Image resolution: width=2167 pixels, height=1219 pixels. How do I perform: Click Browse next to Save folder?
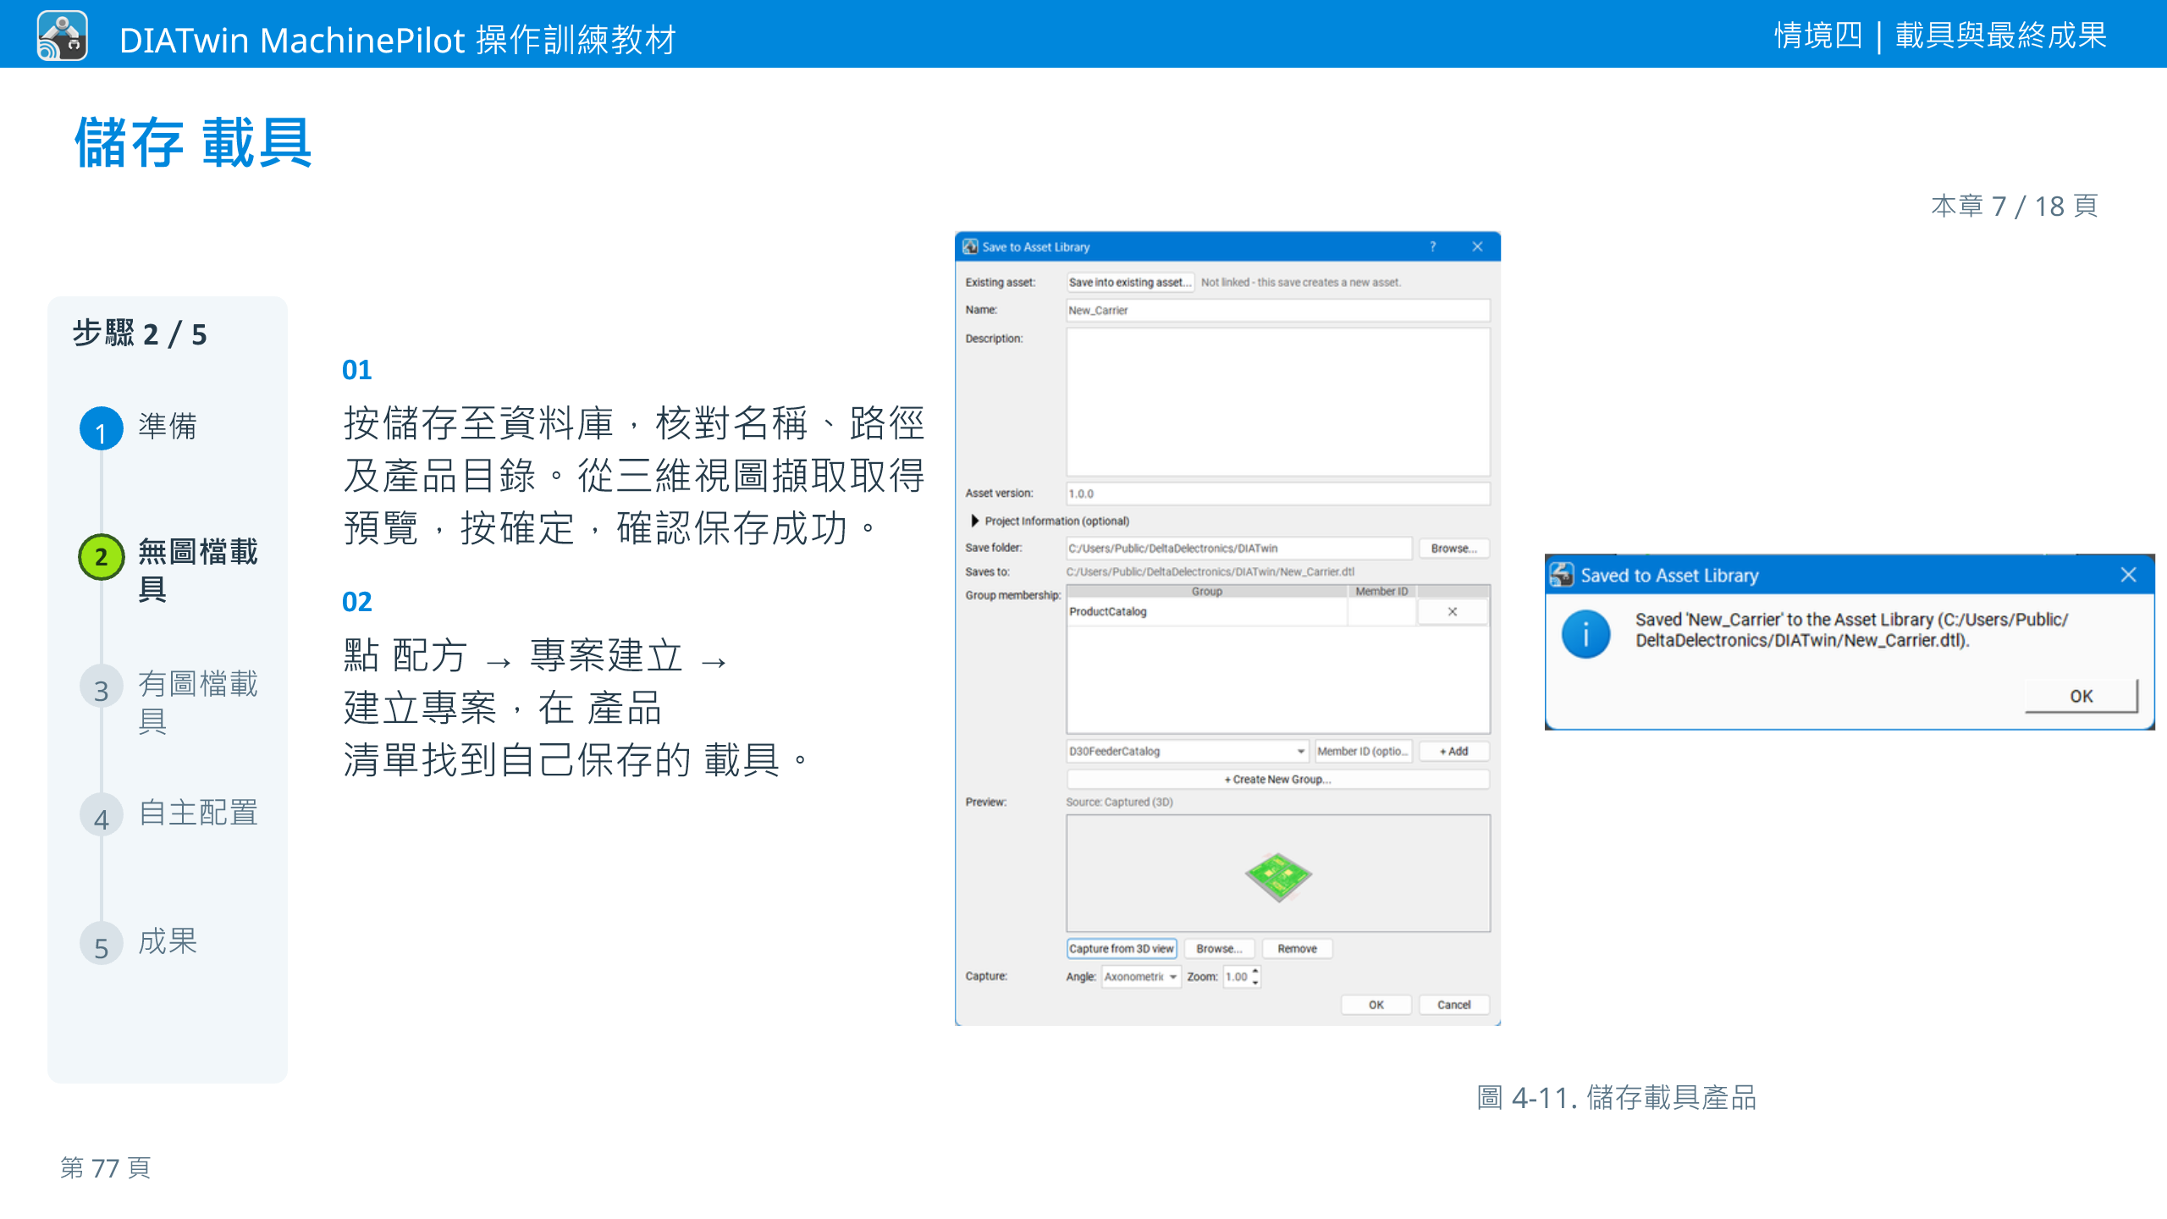click(1453, 549)
